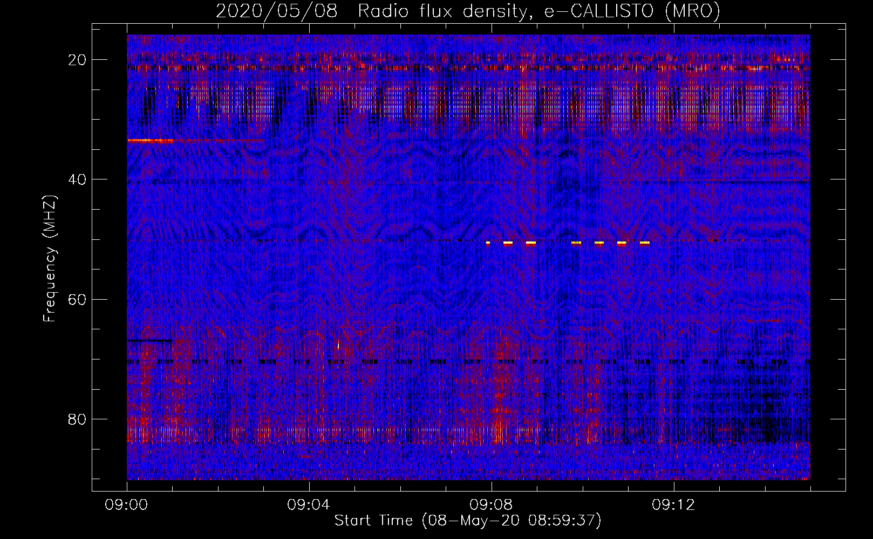The image size is (873, 539).
Task: Click the '40' frequency tick label
Action: point(78,179)
